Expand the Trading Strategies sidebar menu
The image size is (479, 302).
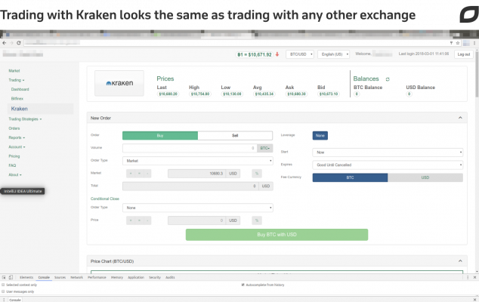[25, 119]
